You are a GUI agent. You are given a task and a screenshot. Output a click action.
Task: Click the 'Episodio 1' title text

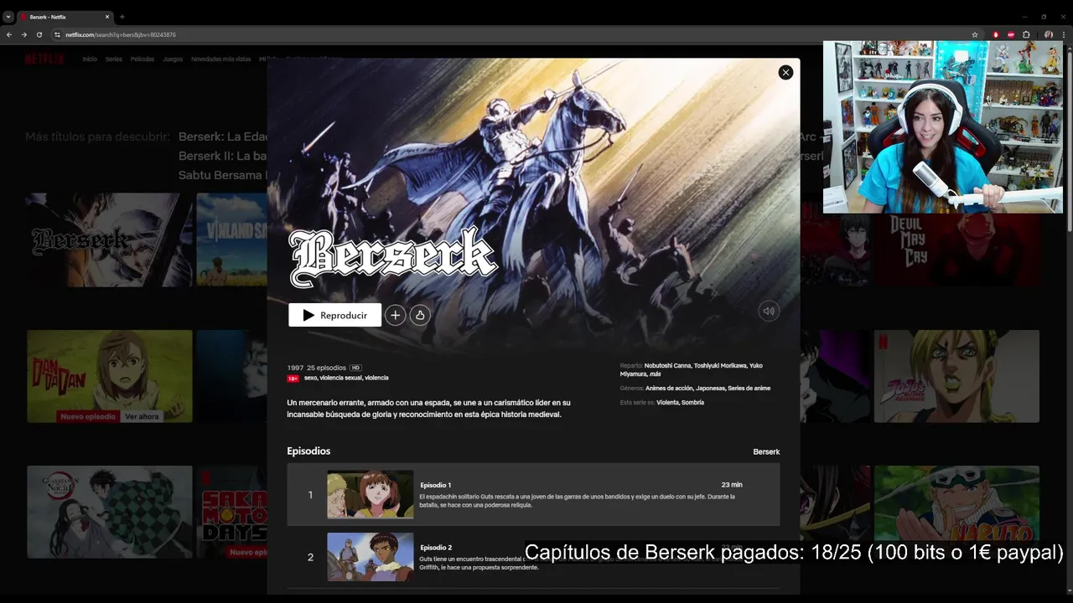436,485
